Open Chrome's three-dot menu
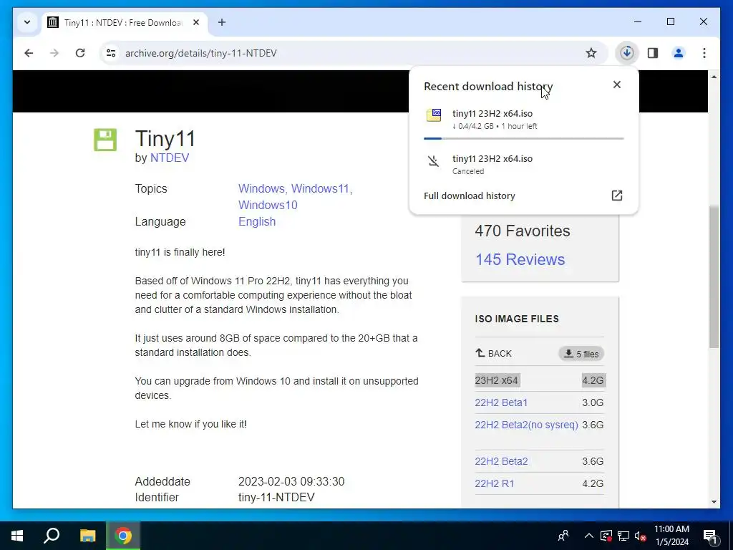The height and width of the screenshot is (550, 733). click(x=704, y=53)
